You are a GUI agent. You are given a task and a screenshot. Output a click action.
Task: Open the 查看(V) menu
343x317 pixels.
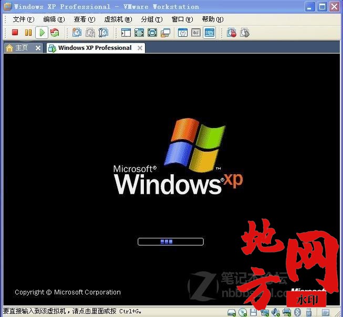(85, 19)
